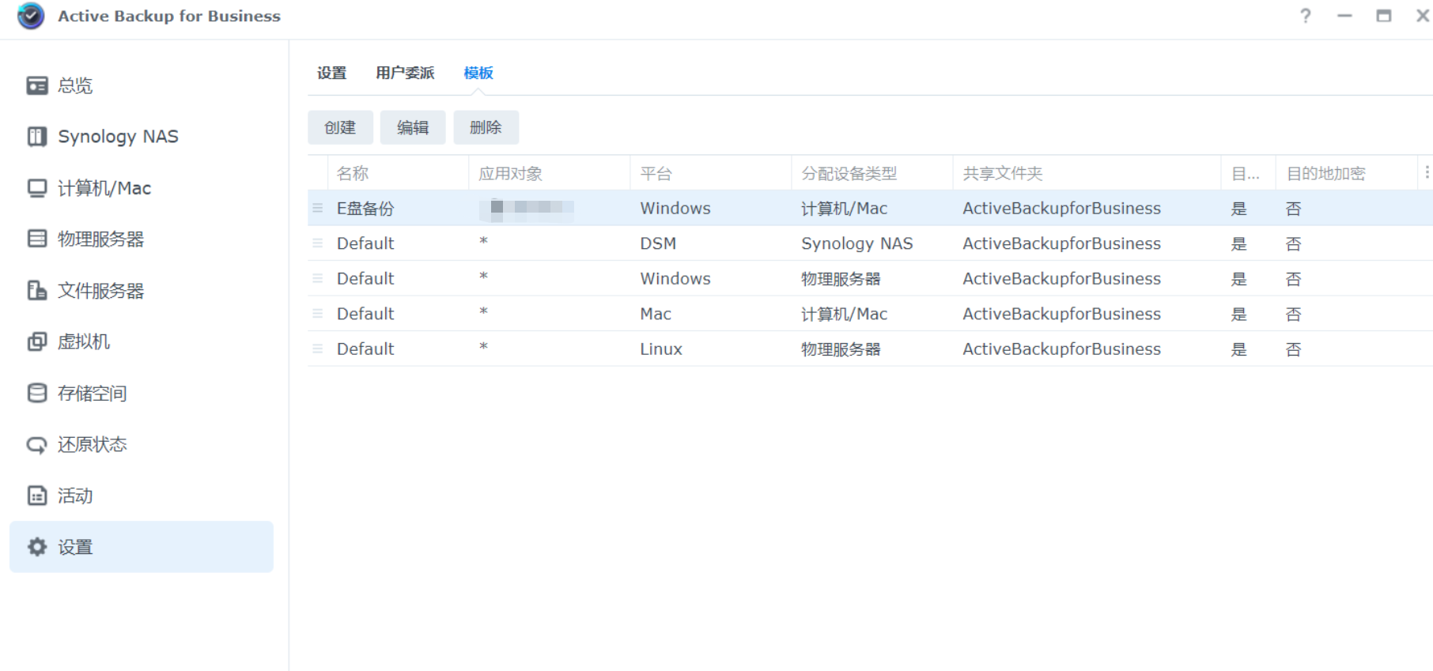Click the 存储空间 storage icon
Screen dimensions: 1433x671
[37, 393]
